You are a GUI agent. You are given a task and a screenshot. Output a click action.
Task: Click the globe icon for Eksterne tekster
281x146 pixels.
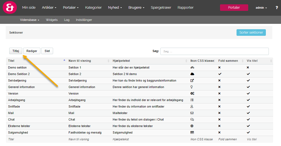(192, 126)
